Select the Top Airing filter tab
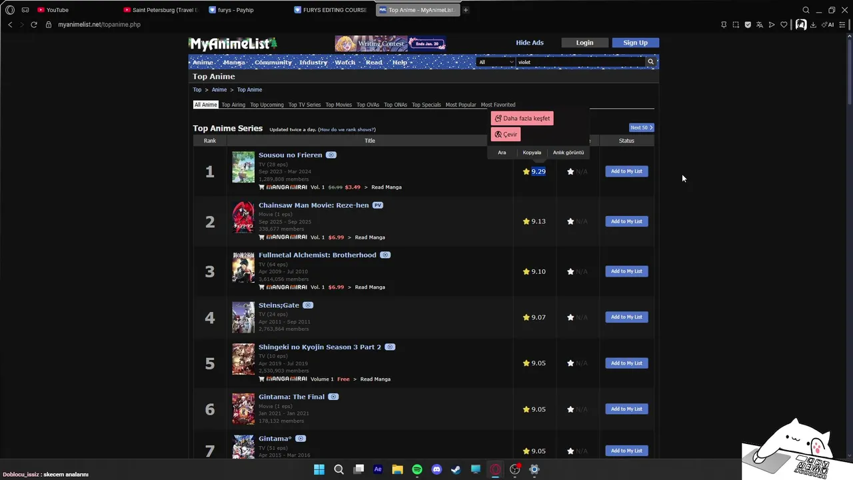Image resolution: width=853 pixels, height=480 pixels. [x=233, y=105]
